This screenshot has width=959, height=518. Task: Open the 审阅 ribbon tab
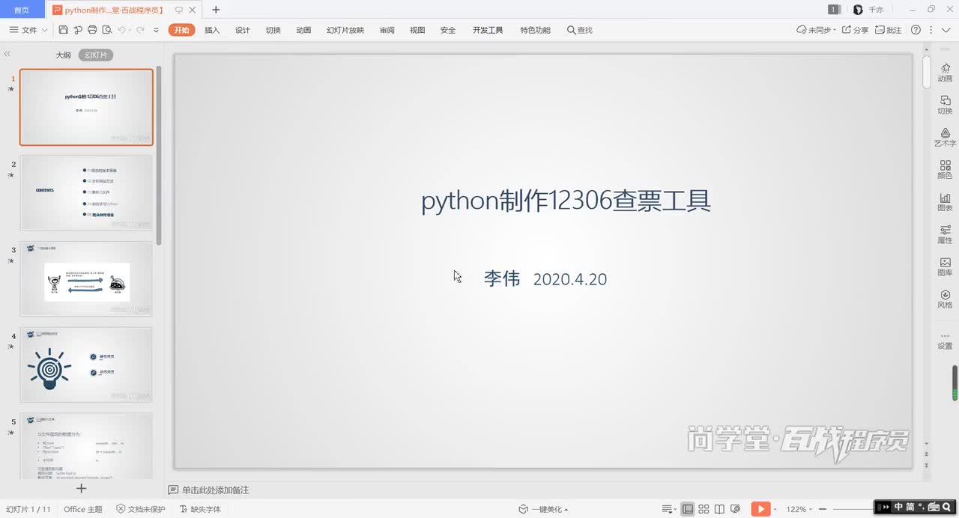click(x=387, y=30)
